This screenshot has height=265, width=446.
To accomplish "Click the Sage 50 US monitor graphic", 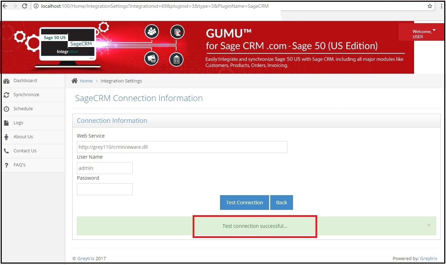I will [x=68, y=47].
